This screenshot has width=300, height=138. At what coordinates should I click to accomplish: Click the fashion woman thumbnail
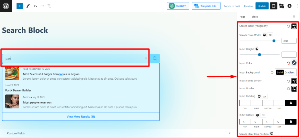coord(12,102)
